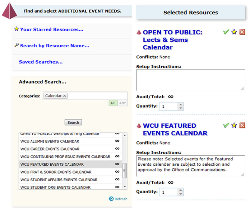The image size is (250, 208).
Task: Select WCU ALUMNI EVENTS CALENDAR in results
Action: [50, 141]
